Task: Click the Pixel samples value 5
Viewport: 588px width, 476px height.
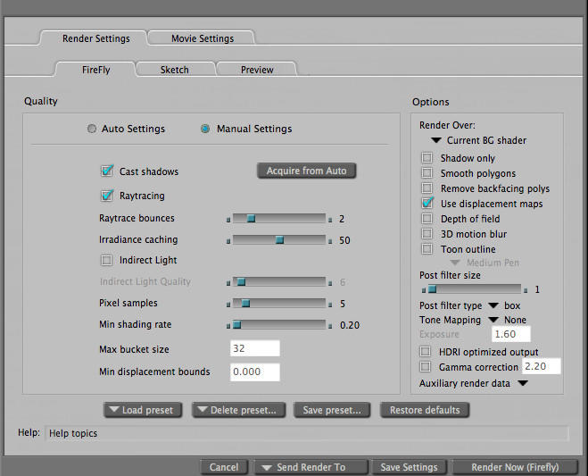Action: [343, 304]
